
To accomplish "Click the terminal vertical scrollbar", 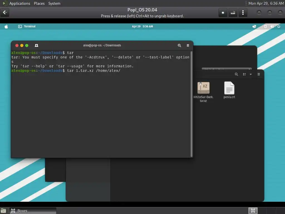I will click(191, 104).
